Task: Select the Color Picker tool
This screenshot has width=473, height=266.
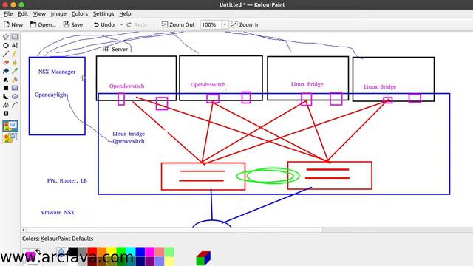Action: (15, 71)
